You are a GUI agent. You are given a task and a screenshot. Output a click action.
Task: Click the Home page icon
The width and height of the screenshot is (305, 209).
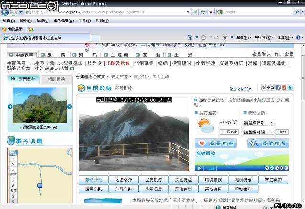pos(190,37)
